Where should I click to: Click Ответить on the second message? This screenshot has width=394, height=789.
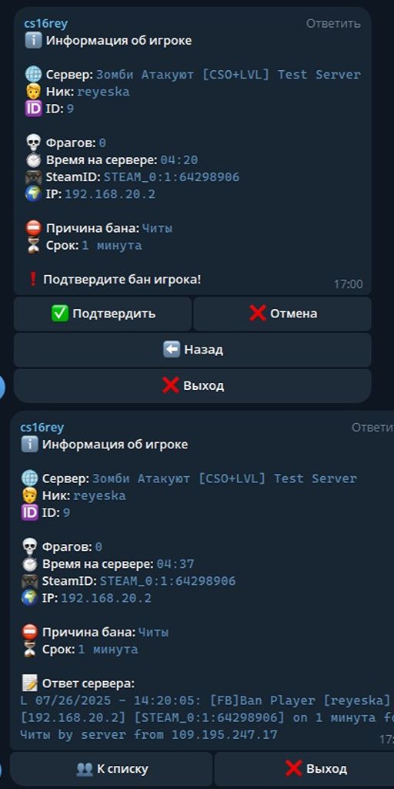pos(372,427)
